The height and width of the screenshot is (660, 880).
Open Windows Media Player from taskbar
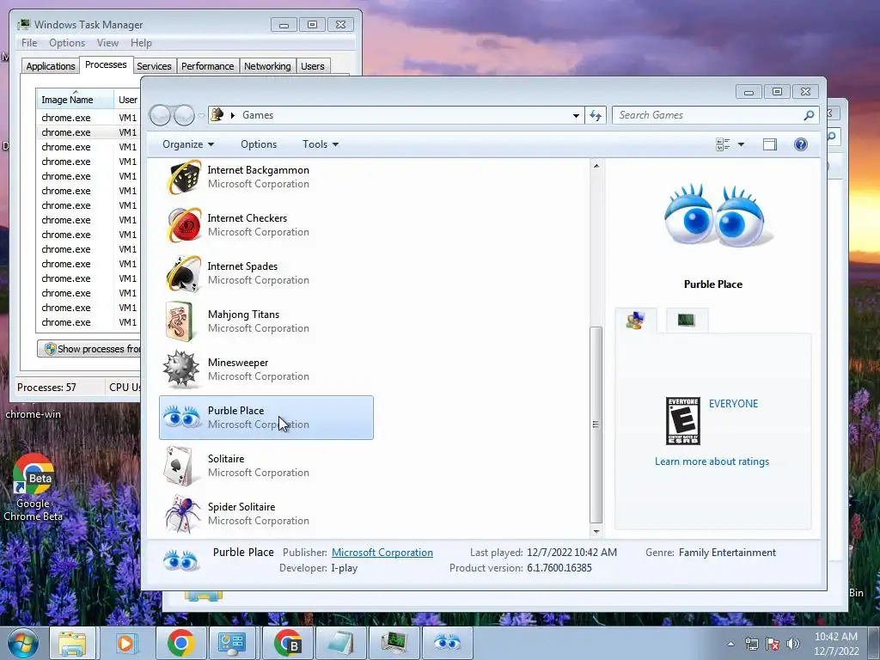click(x=125, y=644)
